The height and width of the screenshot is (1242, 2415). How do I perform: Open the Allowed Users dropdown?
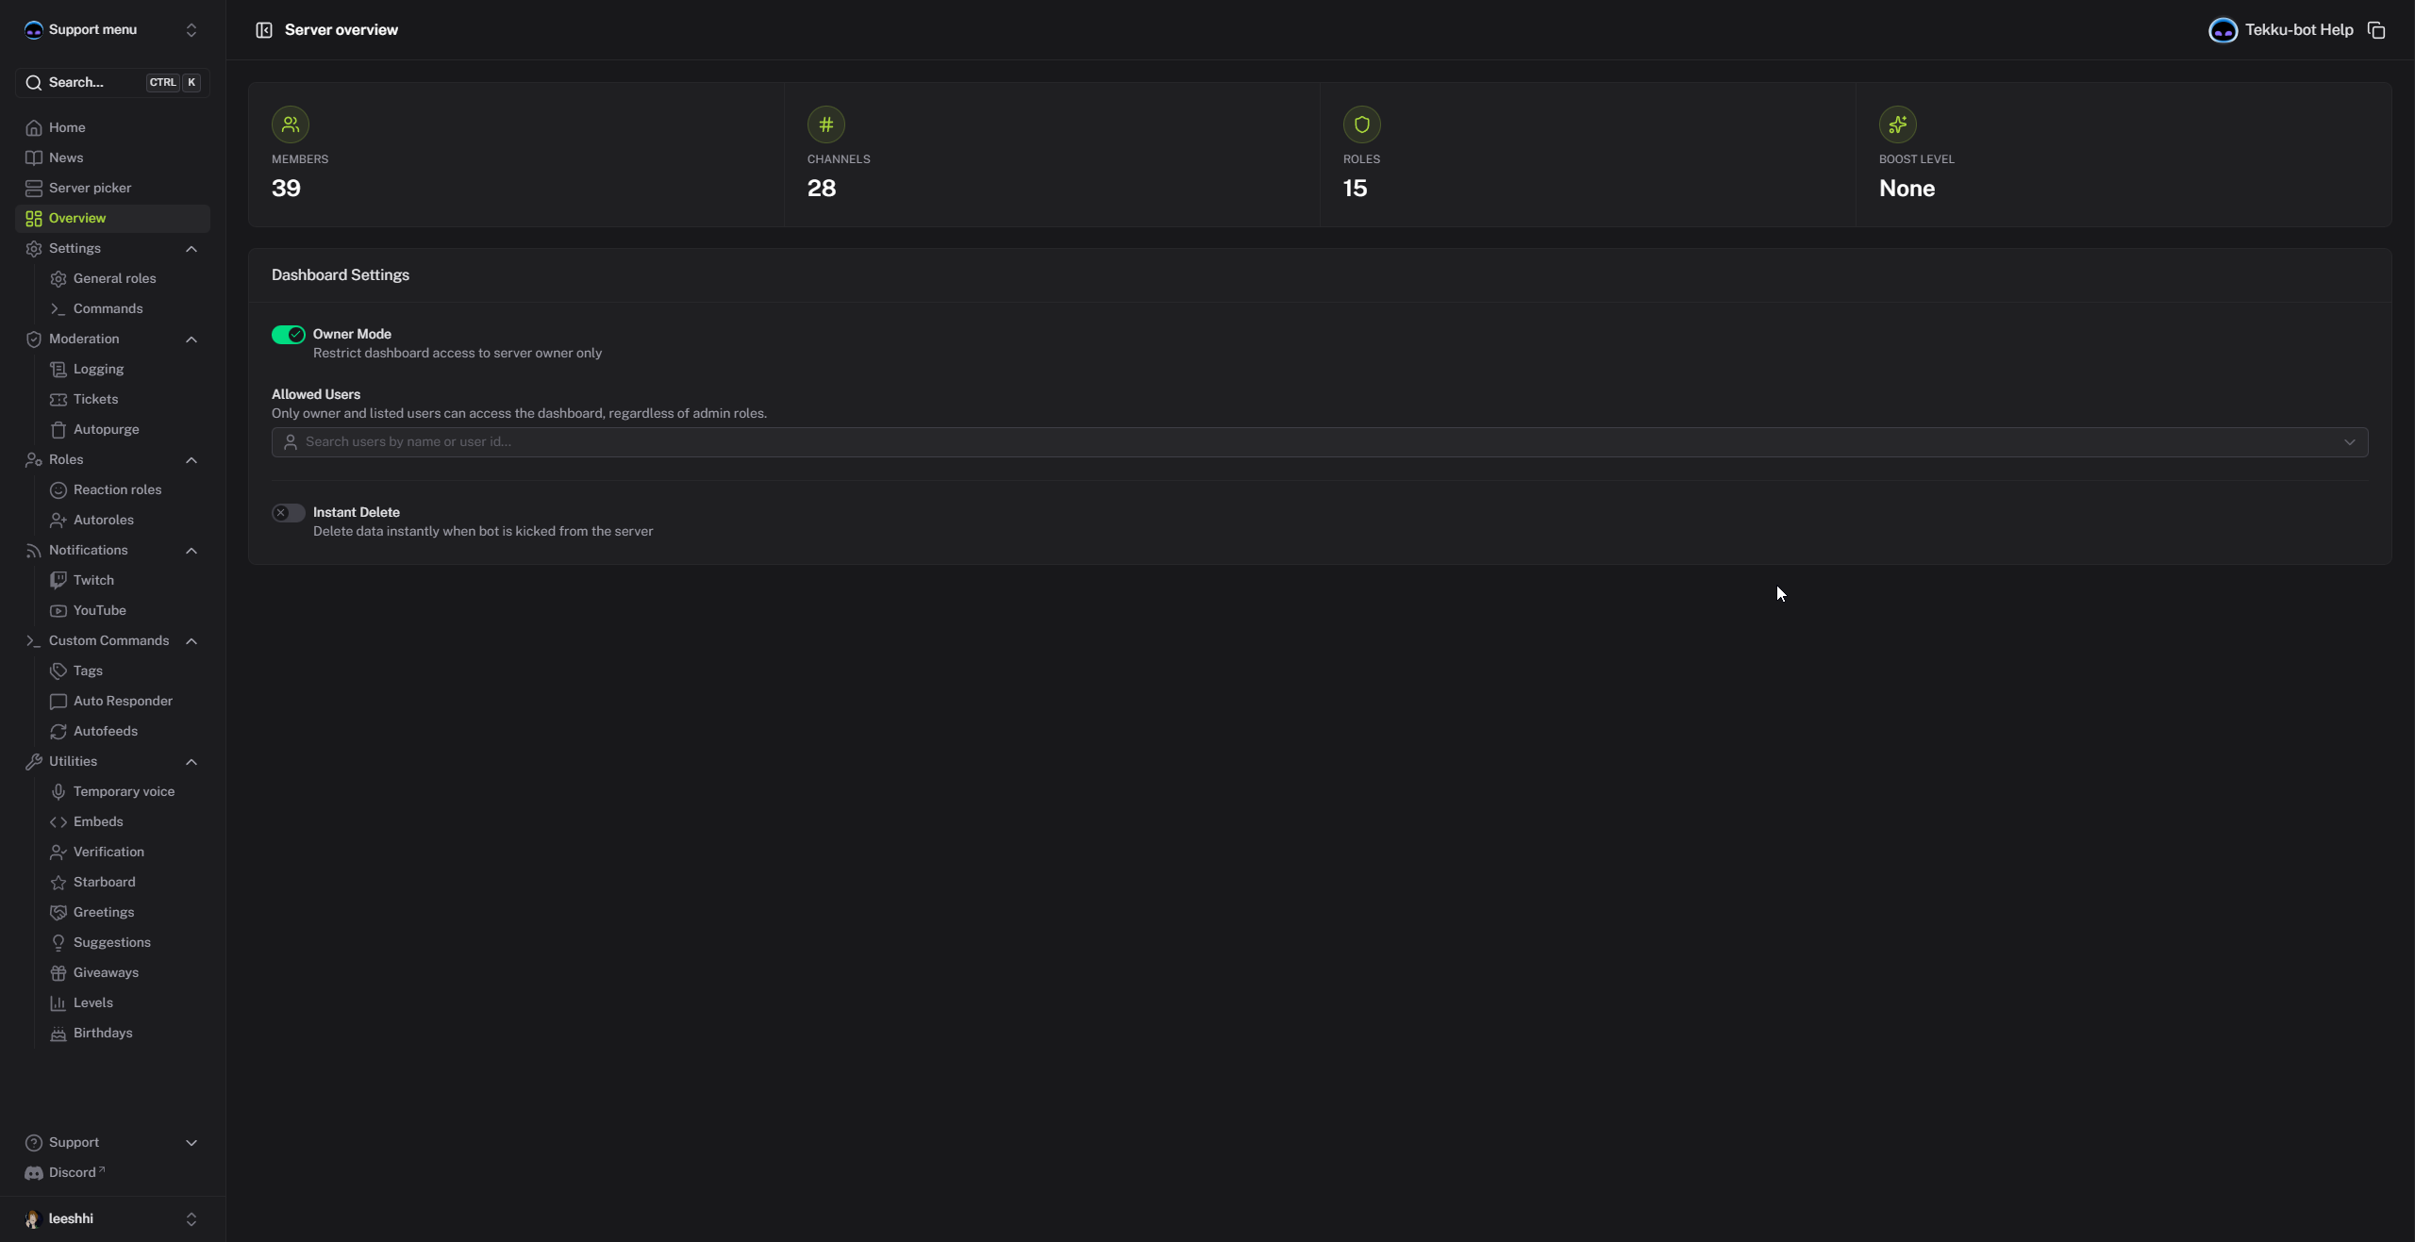point(2349,441)
